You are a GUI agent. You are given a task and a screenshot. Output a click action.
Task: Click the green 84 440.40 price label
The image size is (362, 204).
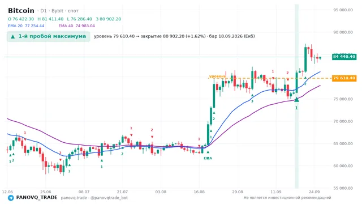pos(344,57)
